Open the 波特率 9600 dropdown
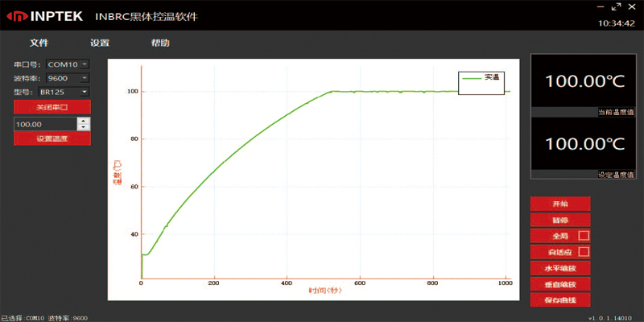 click(x=85, y=78)
